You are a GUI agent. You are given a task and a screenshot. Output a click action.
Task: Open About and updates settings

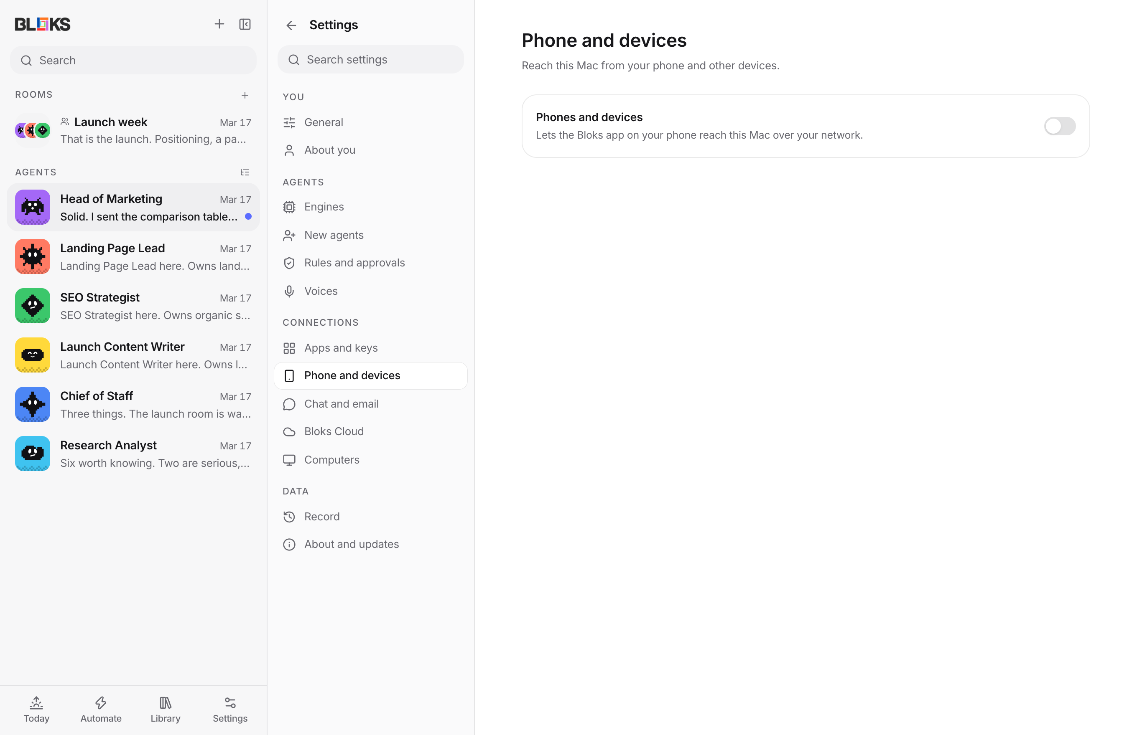(x=370, y=544)
